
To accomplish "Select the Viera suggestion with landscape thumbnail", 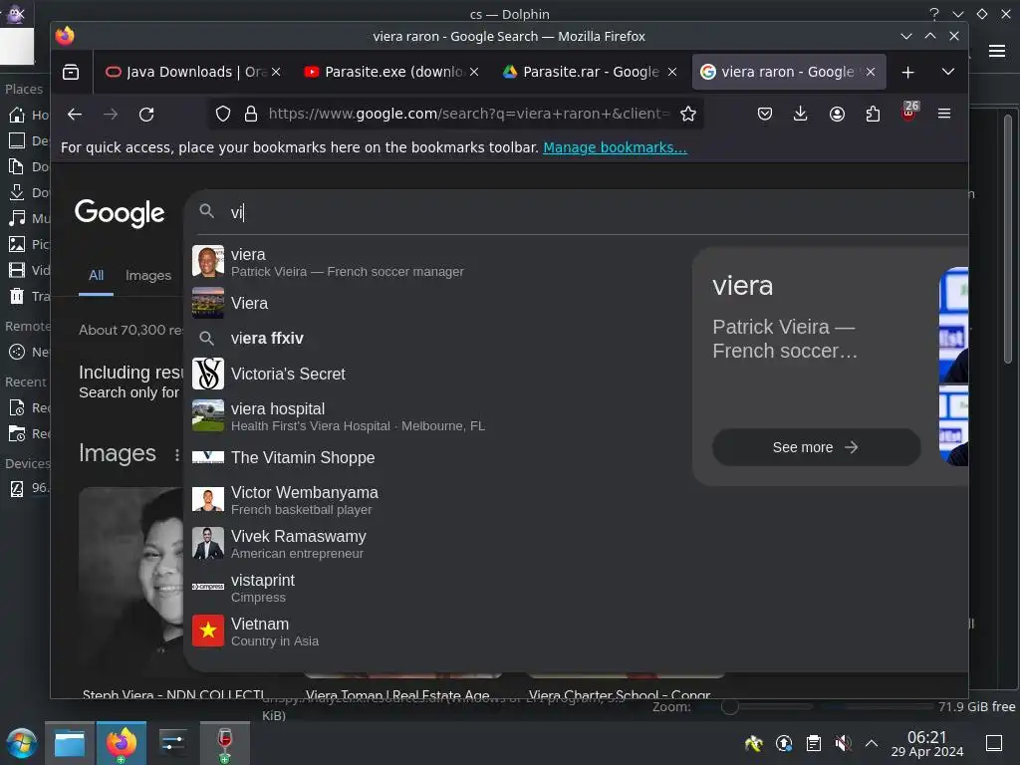I will 436,303.
